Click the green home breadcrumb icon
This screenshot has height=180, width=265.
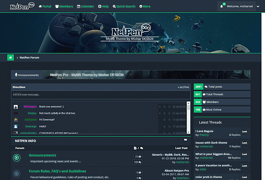(11, 58)
